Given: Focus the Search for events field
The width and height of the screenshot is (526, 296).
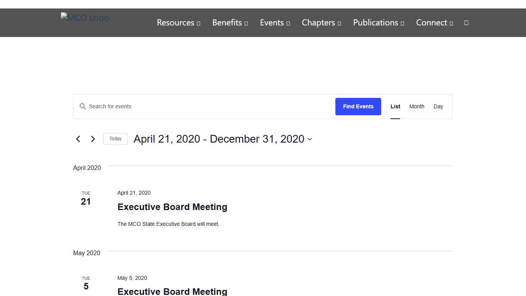Looking at the screenshot, I should coord(208,107).
